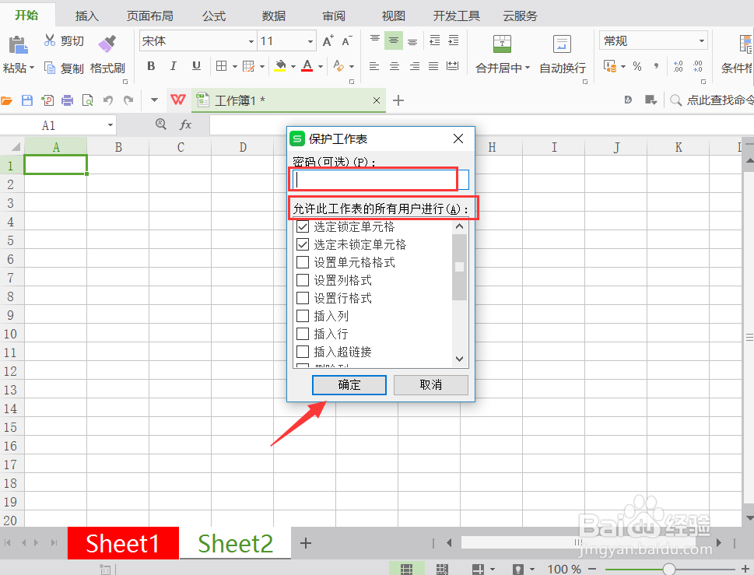This screenshot has height=575, width=754.
Task: Decrease indent icon
Action: (435, 40)
